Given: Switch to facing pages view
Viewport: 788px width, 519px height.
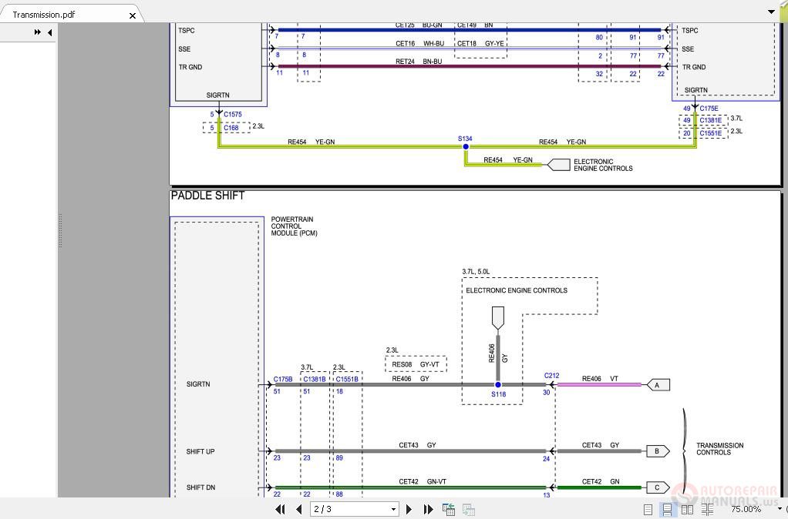Looking at the screenshot, I should coord(687,510).
